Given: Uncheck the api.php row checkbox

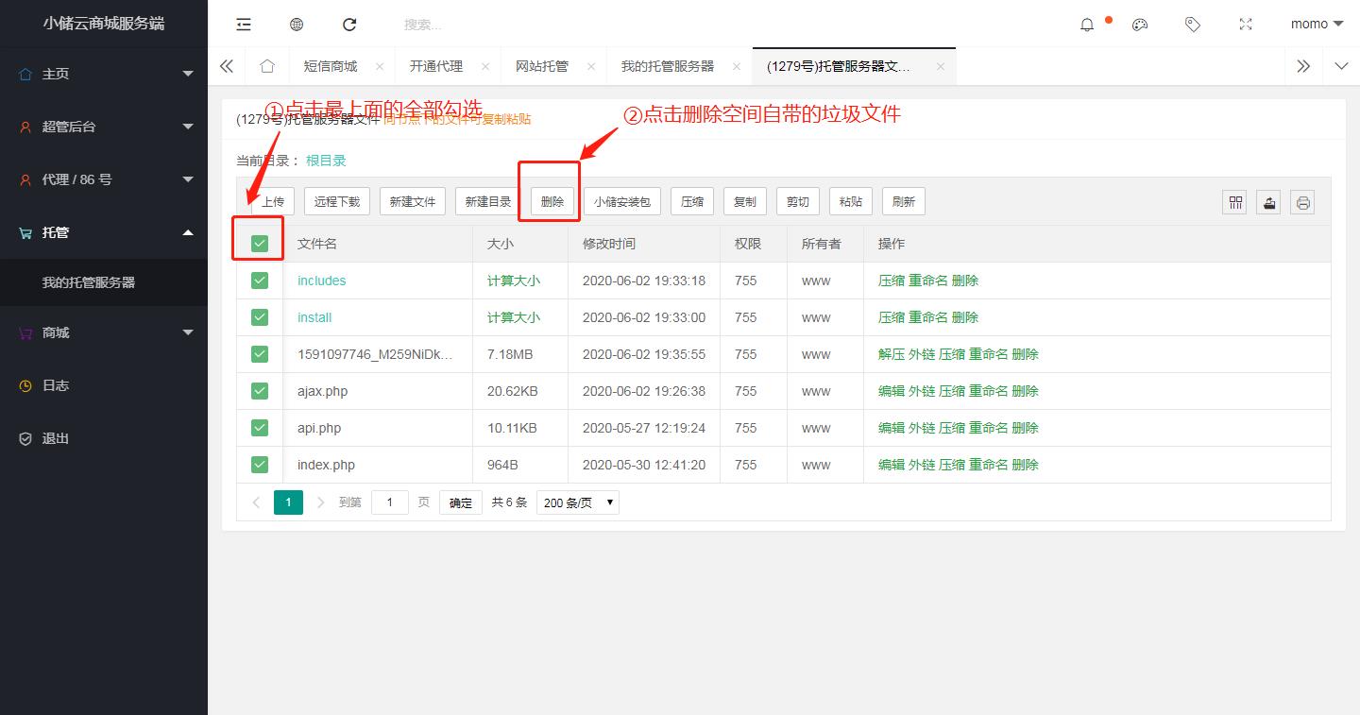Looking at the screenshot, I should (x=260, y=428).
